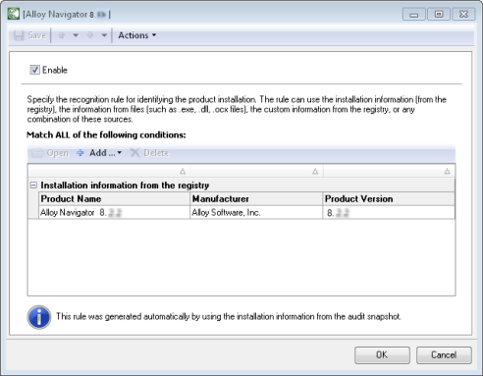
Task: Select the Product Name column header
Action: coord(114,199)
